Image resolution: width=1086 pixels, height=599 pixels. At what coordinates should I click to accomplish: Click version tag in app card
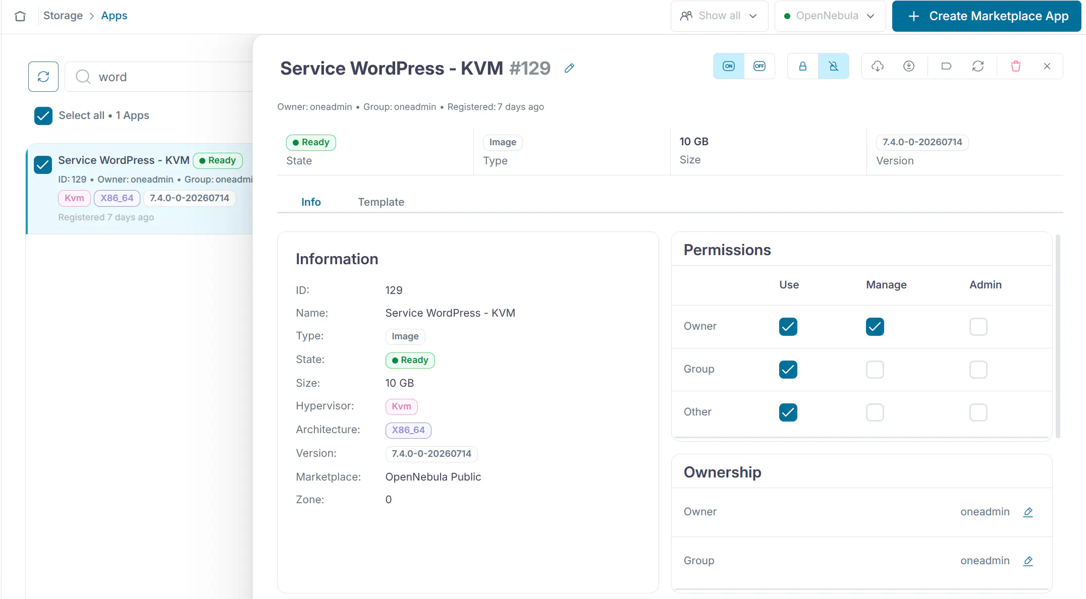click(x=189, y=198)
